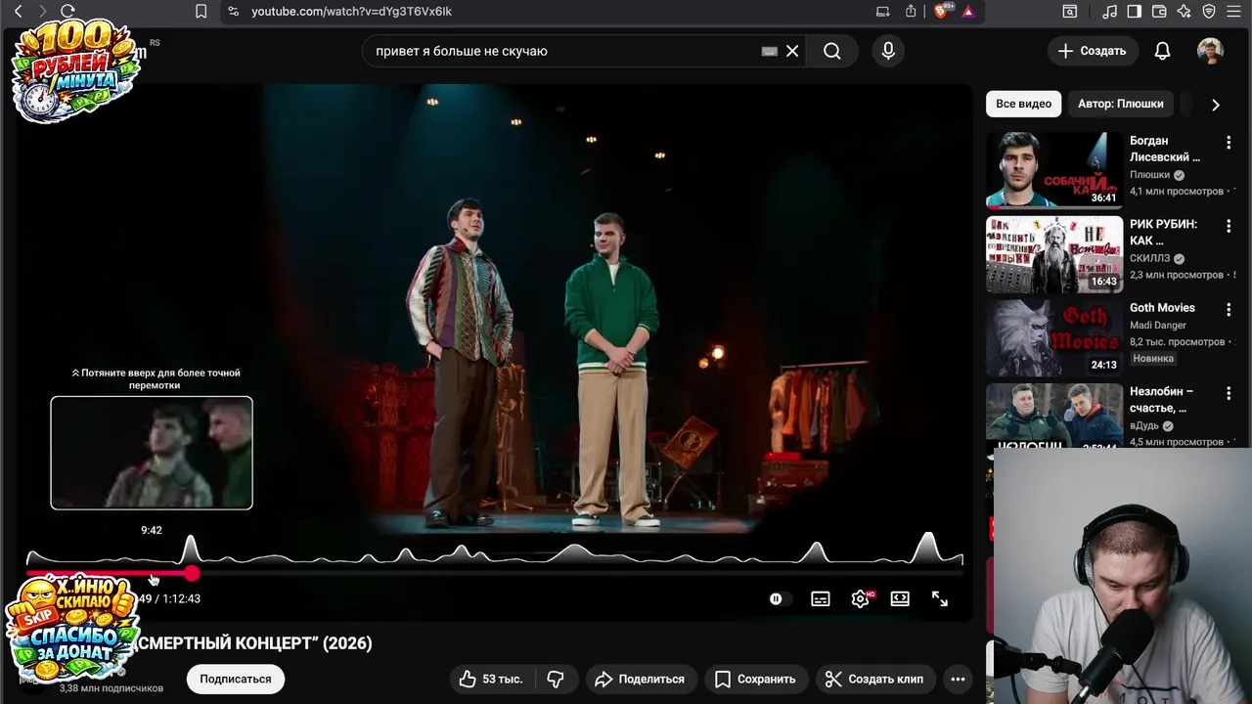Bookmark this page via the bookmark icon
Screen dimensions: 1252x704
click(x=201, y=11)
